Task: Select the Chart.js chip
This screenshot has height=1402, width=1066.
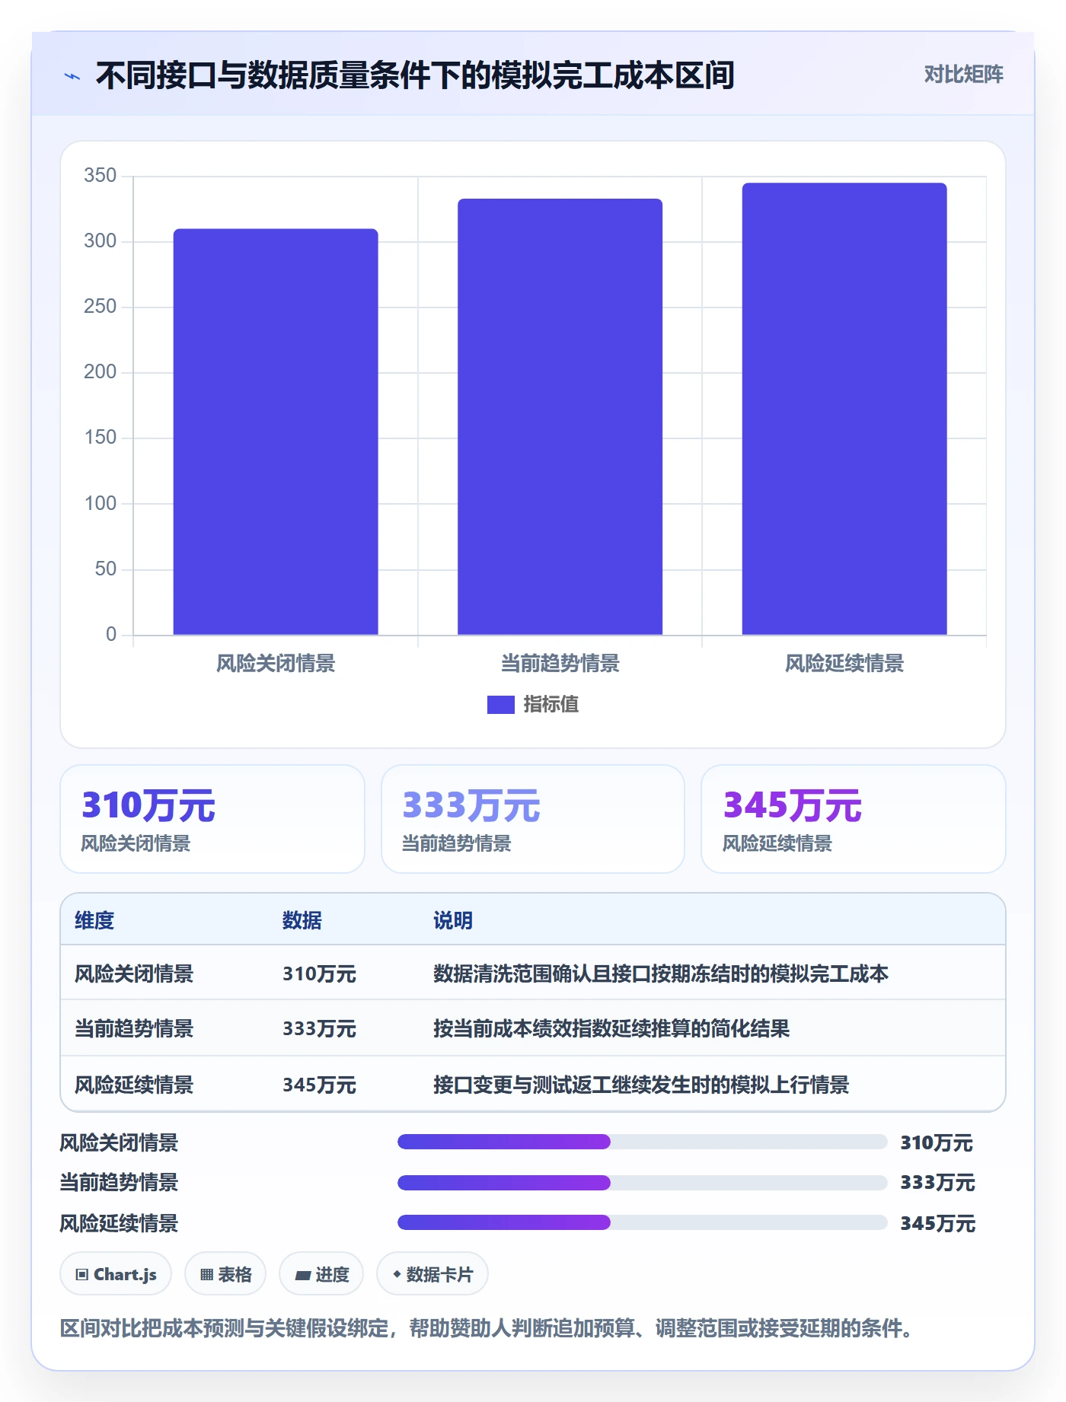Action: pyautogui.click(x=116, y=1274)
